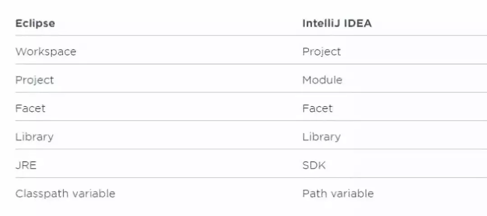This screenshot has height=216, width=487.
Task: Click the Eclipse column header
Action: pos(35,23)
